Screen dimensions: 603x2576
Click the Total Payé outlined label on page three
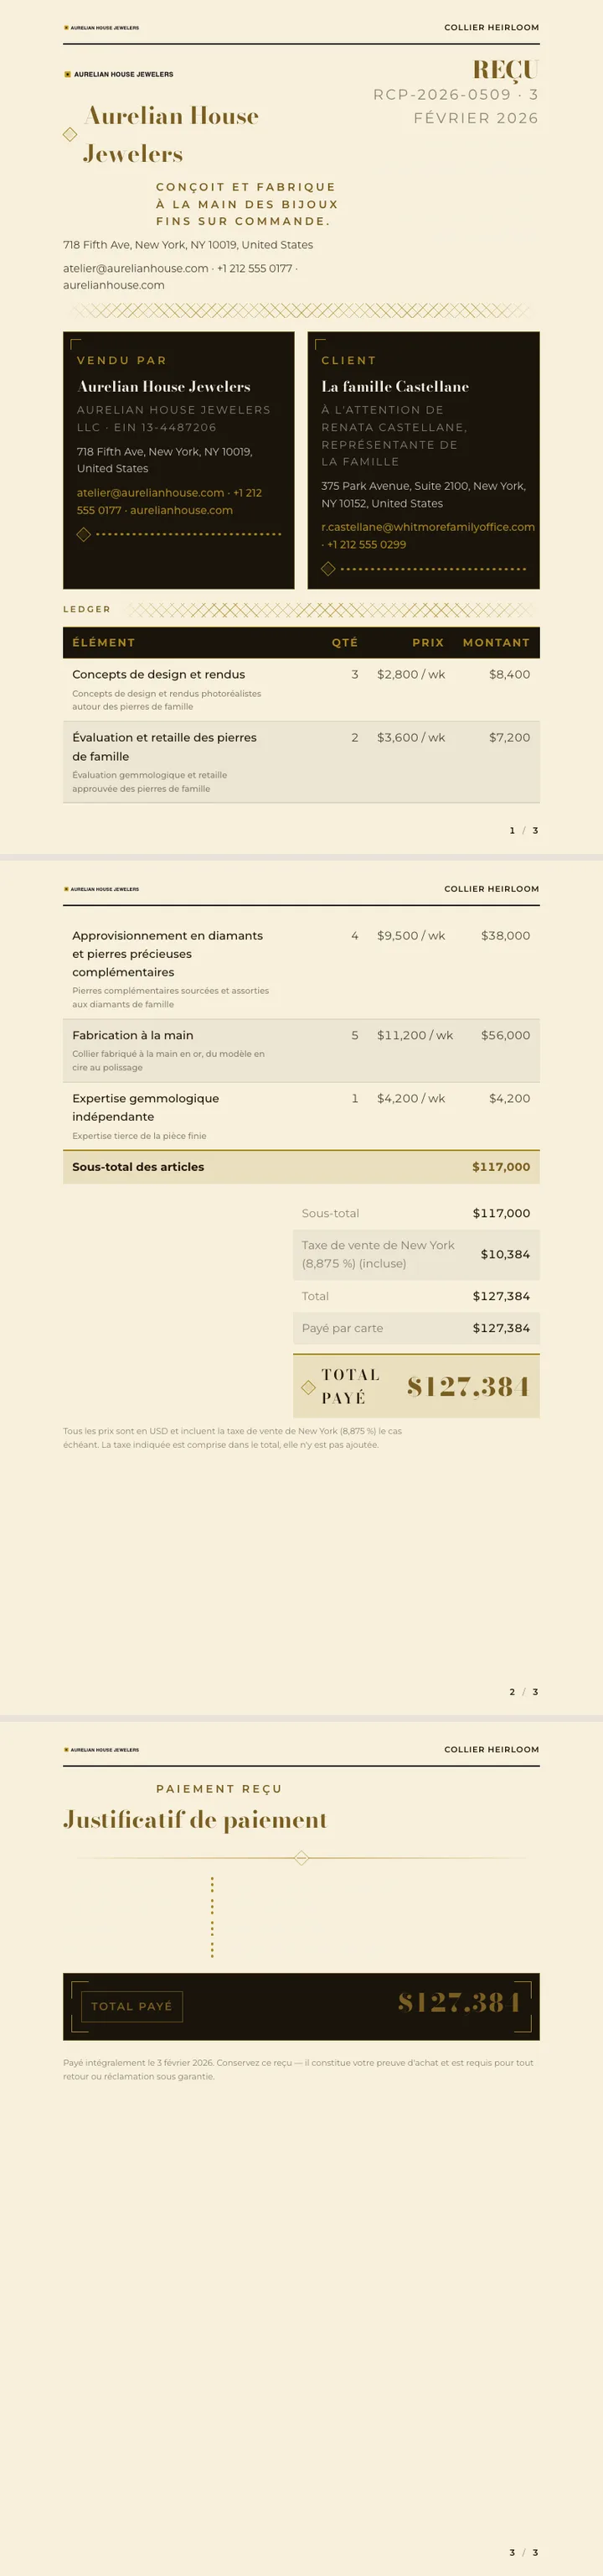click(x=131, y=2006)
